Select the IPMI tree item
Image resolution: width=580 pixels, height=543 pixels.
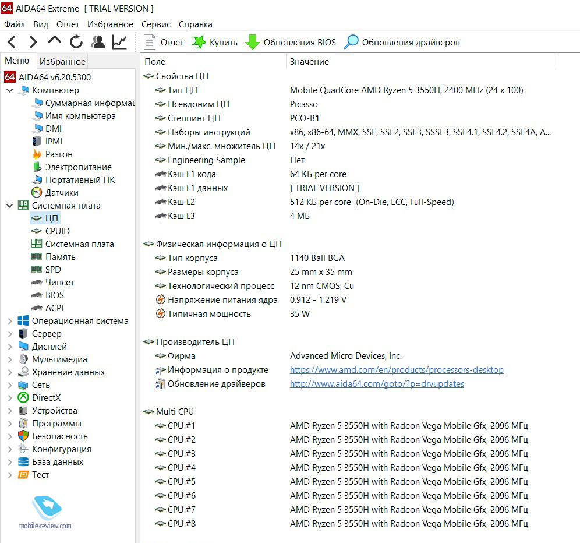coord(47,142)
